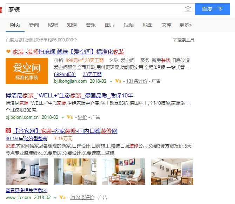Click the camera image search icon

(188, 9)
